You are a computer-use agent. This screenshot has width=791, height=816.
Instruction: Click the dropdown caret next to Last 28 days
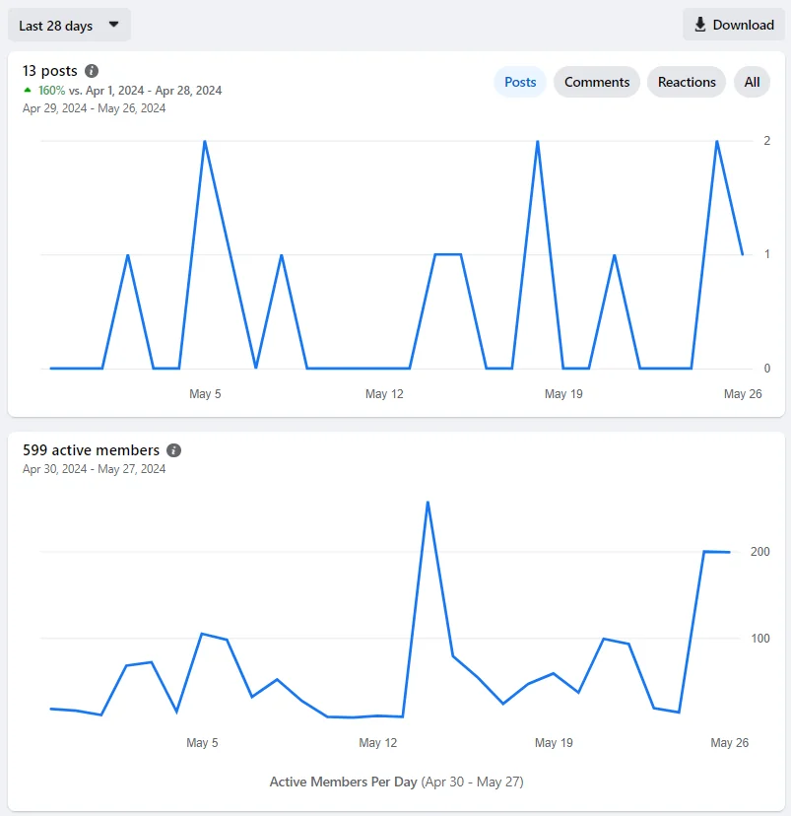coord(114,25)
